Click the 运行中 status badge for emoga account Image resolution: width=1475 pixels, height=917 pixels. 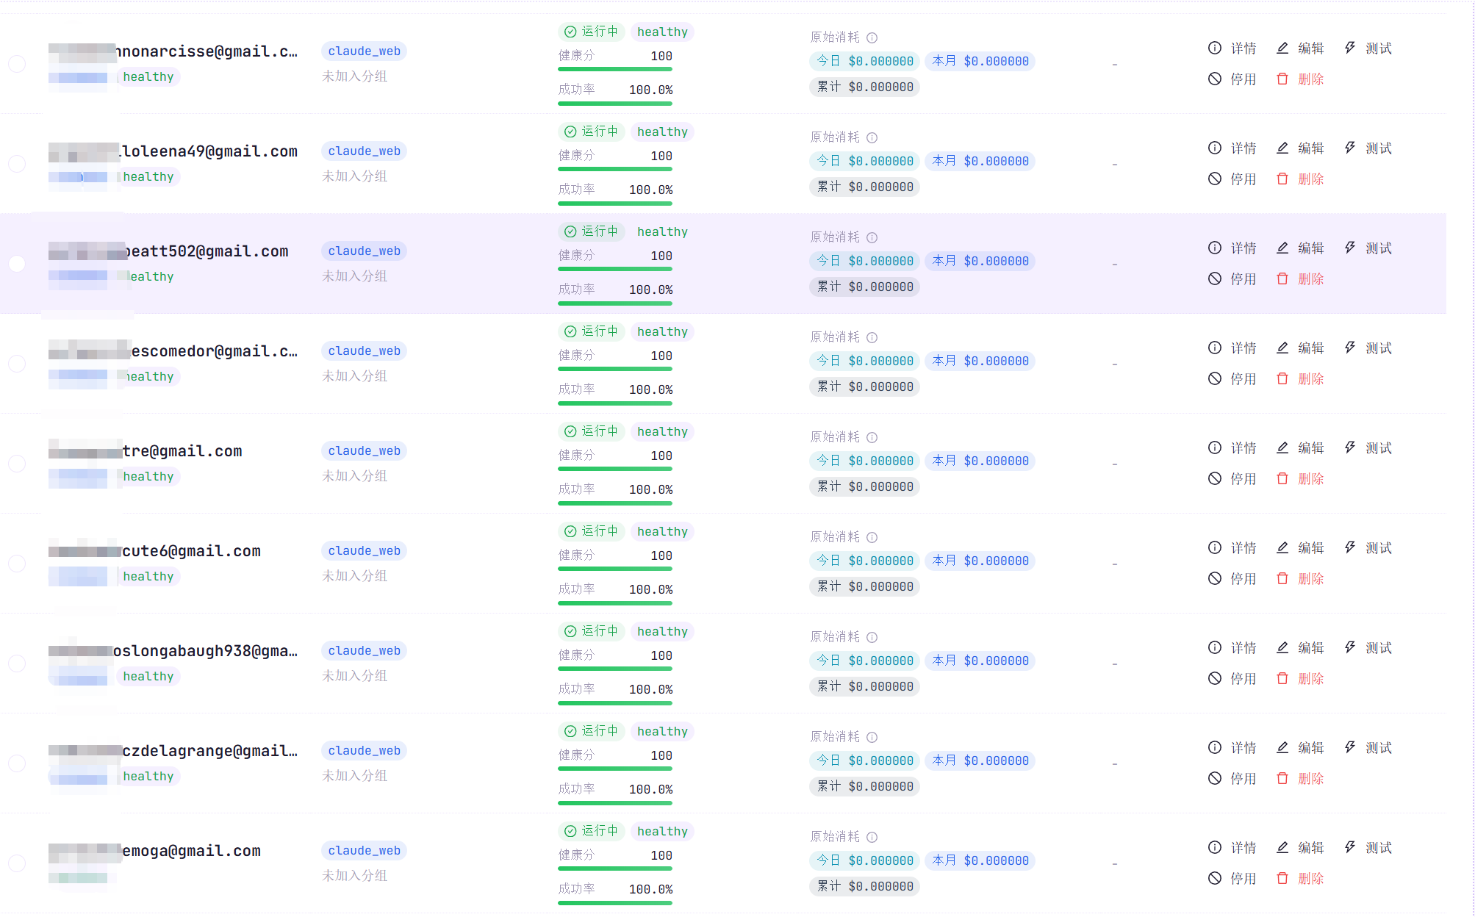coord(592,831)
